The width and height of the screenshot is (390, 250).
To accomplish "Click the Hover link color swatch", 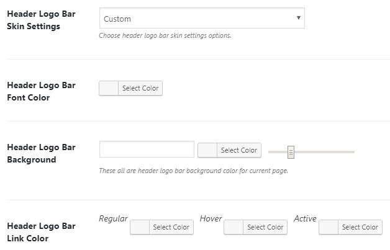I will click(234, 227).
